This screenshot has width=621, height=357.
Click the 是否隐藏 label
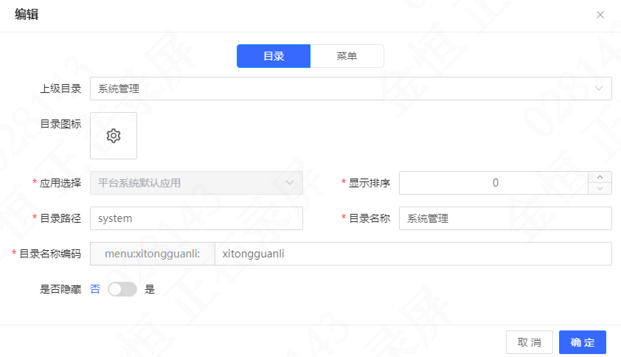pos(60,289)
